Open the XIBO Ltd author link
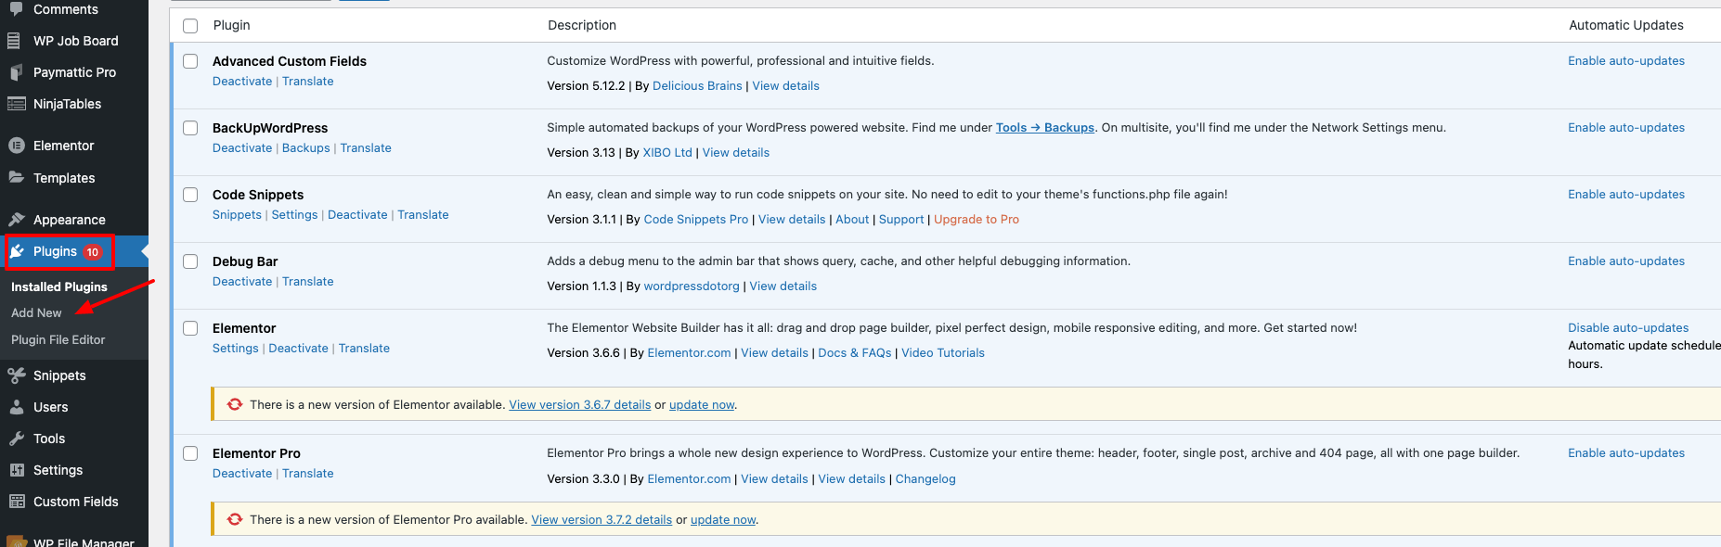Viewport: 1721px width, 547px height. tap(667, 153)
